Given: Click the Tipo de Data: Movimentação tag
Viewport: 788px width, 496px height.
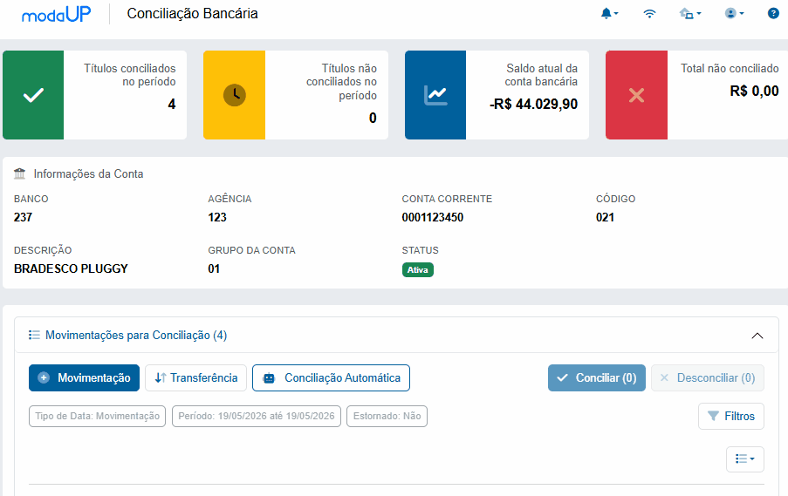Looking at the screenshot, I should [97, 416].
